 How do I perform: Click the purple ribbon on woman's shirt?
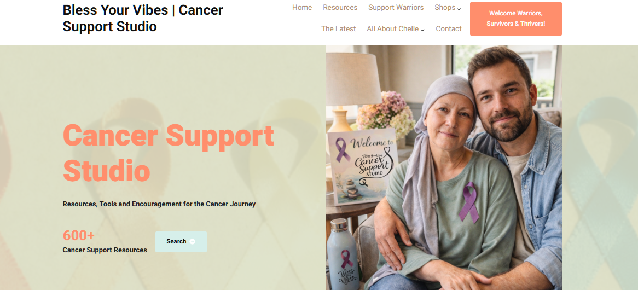(x=469, y=202)
